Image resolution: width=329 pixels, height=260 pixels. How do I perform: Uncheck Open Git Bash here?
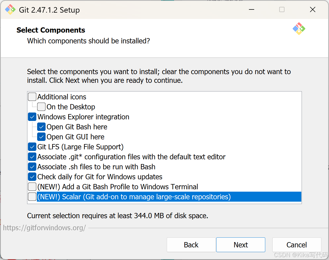(41, 127)
